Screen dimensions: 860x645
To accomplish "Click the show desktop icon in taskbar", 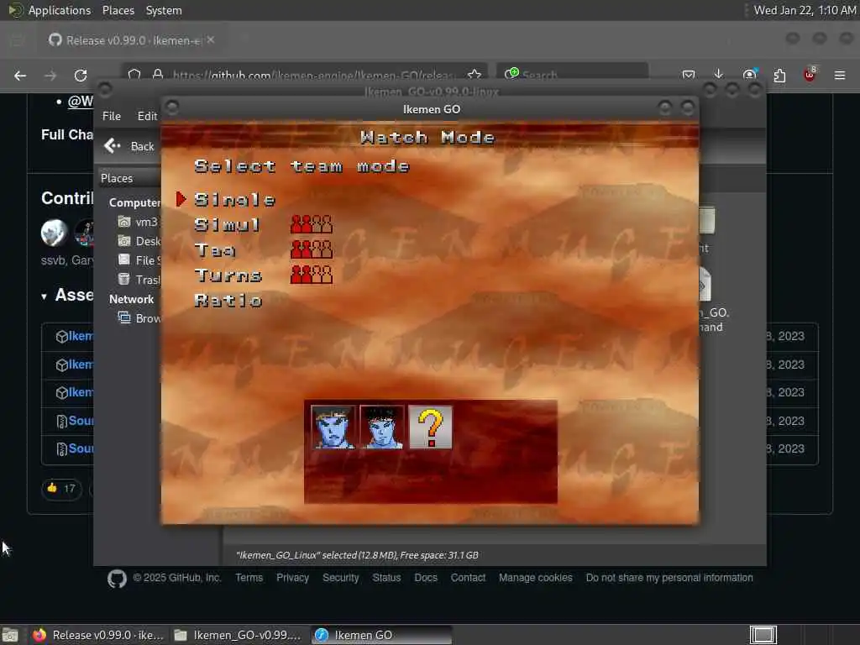I will pyautogui.click(x=10, y=635).
